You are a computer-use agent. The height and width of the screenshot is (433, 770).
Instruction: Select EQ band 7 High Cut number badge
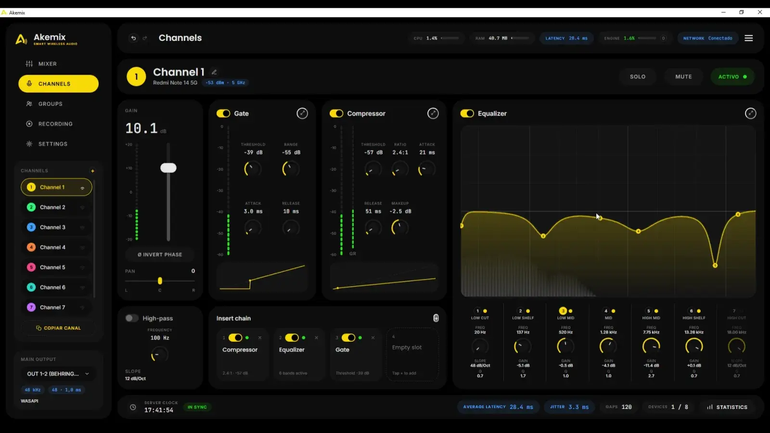tap(734, 311)
